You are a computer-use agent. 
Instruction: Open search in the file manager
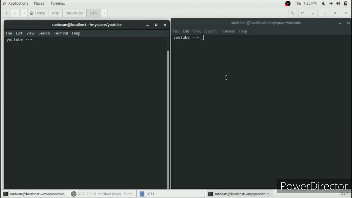pyautogui.click(x=292, y=13)
